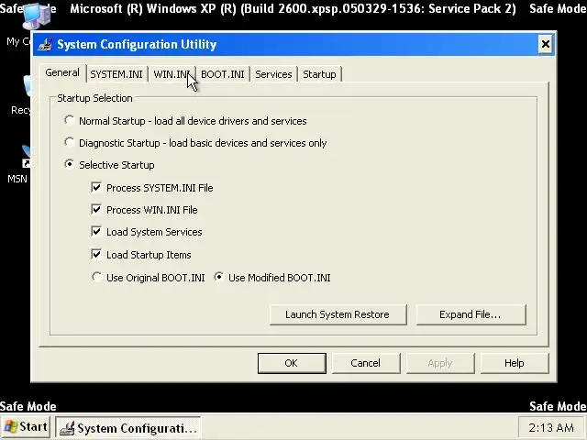The height and width of the screenshot is (440, 587).
Task: Open the Start menu
Action: click(26, 427)
